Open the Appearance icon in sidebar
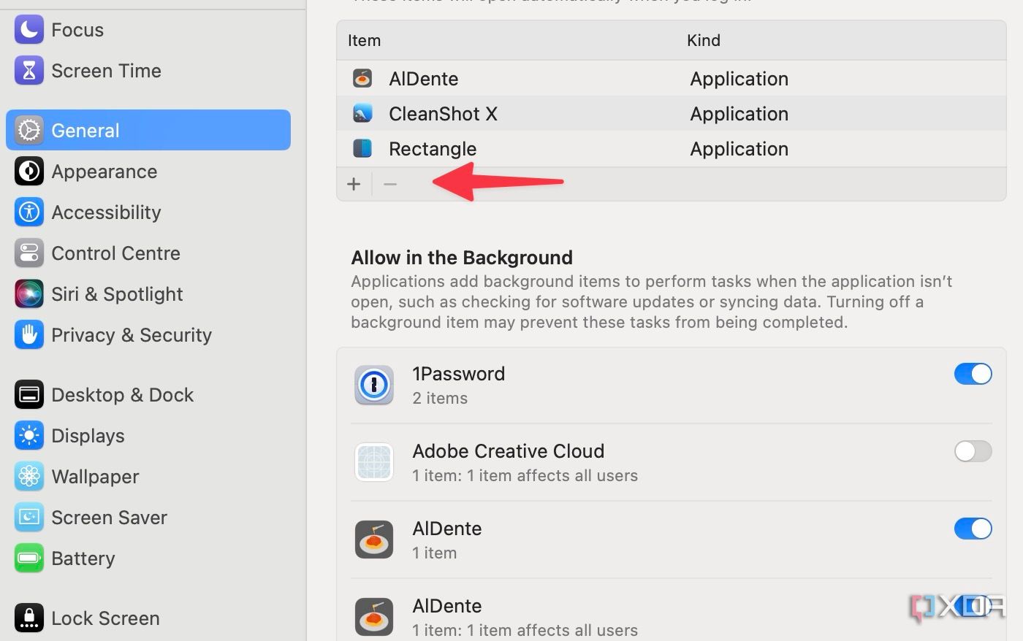This screenshot has width=1023, height=641. [x=29, y=172]
